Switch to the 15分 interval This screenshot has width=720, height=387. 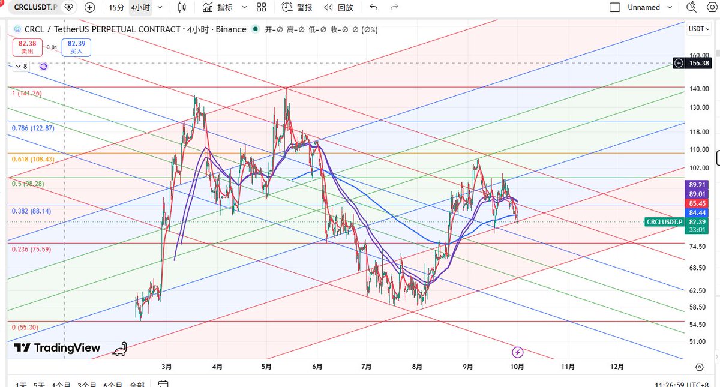pyautogui.click(x=117, y=7)
